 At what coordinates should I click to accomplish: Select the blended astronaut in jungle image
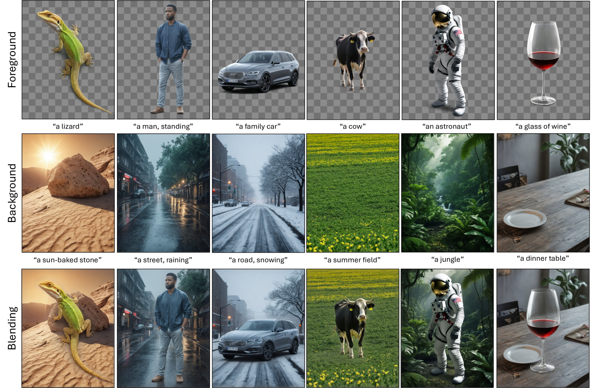point(447,328)
